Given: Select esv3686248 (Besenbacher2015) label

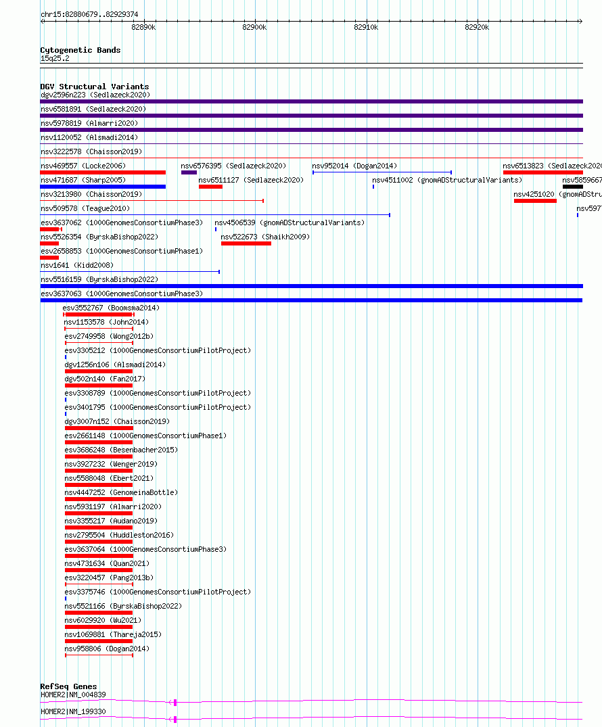Looking at the screenshot, I should pos(121,450).
